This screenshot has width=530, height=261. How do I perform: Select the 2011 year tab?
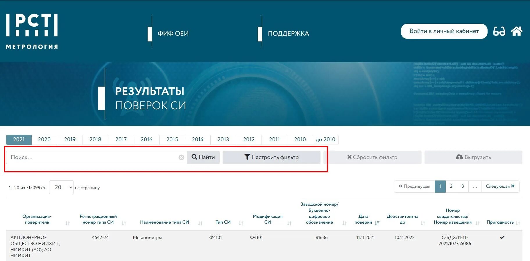tap(274, 139)
